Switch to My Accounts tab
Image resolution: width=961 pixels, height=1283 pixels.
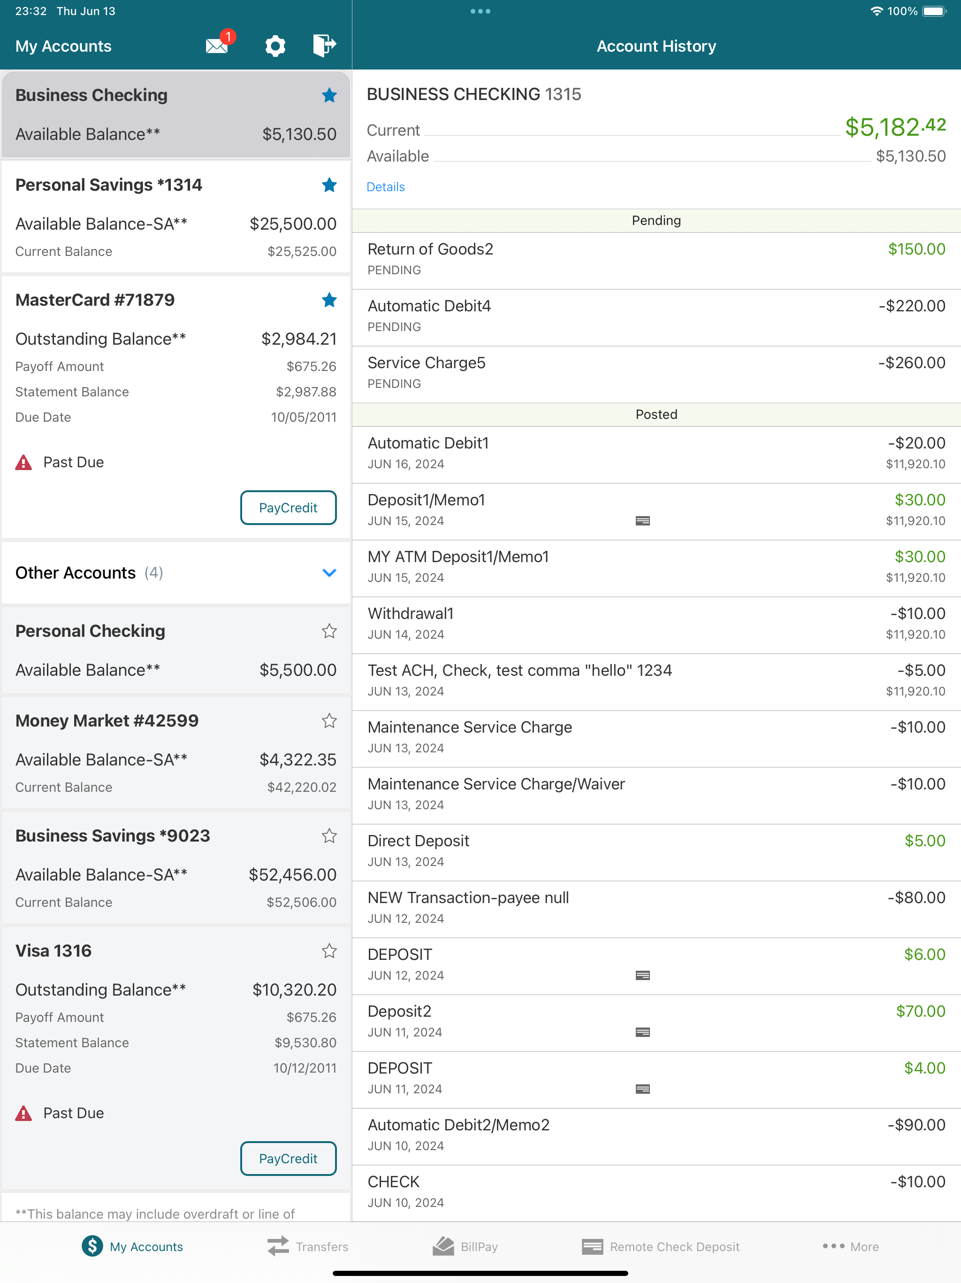pos(132,1246)
